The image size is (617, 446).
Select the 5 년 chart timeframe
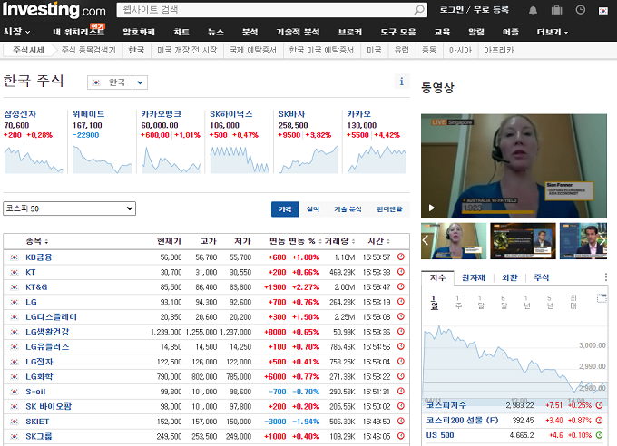[x=549, y=302]
